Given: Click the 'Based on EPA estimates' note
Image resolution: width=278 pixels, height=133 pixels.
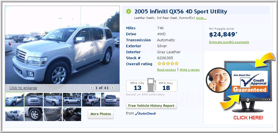Looking at the screenshot, I should coord(145,94).
